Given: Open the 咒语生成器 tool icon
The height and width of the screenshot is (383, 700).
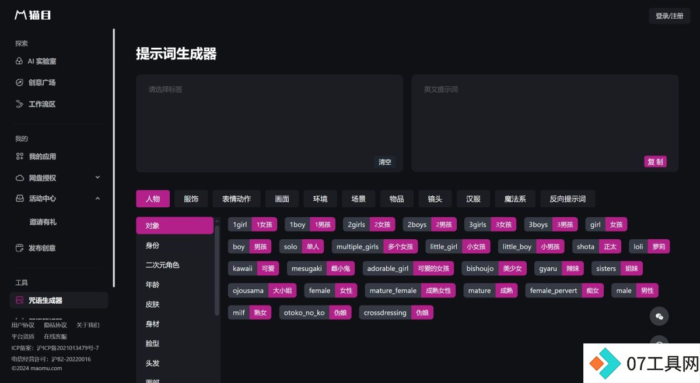Looking at the screenshot, I should pos(19,300).
